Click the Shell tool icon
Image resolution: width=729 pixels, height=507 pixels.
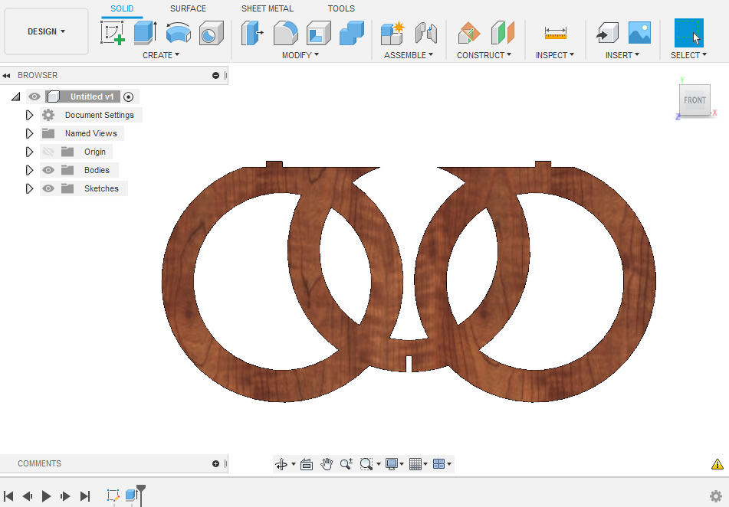pos(318,33)
